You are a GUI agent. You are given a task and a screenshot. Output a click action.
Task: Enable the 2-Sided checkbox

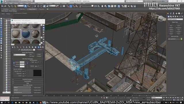(36, 54)
